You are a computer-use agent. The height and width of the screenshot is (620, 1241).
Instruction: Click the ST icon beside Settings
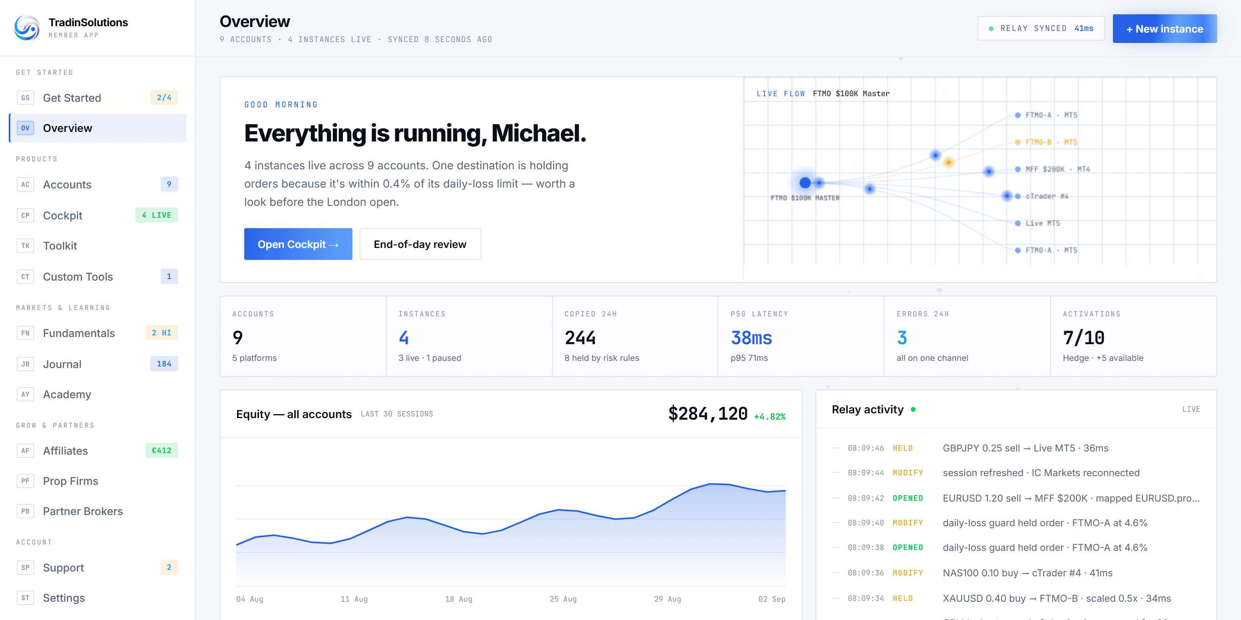click(25, 597)
